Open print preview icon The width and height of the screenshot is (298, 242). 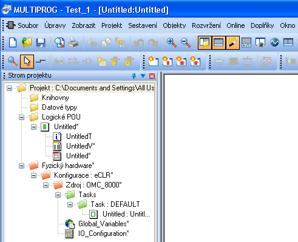coord(59,42)
